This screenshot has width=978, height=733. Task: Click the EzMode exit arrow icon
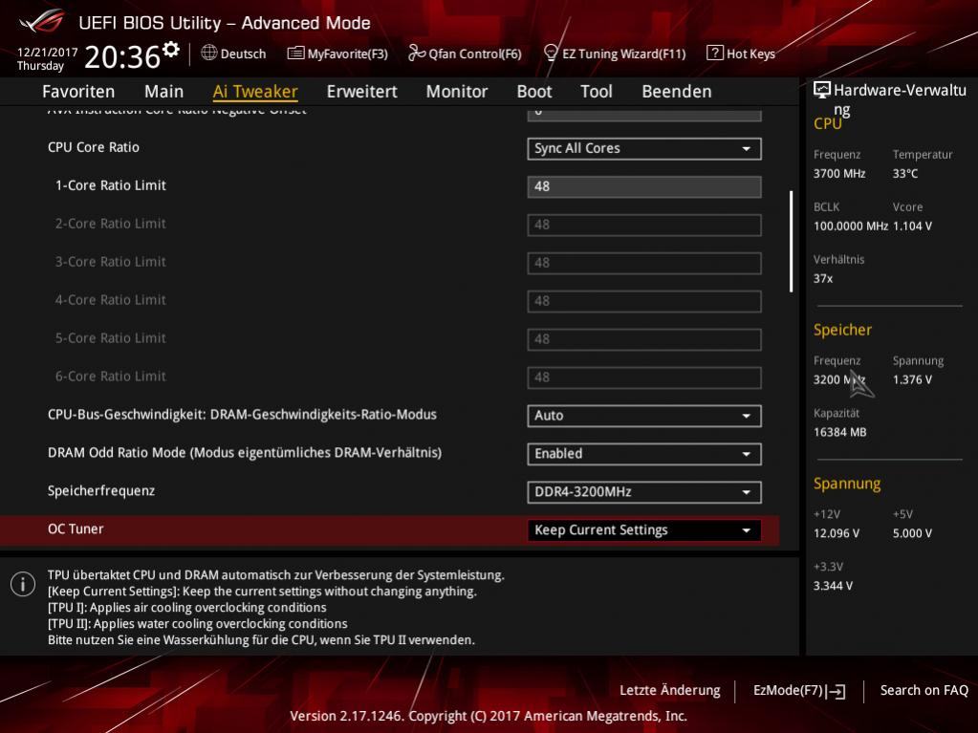coord(836,691)
